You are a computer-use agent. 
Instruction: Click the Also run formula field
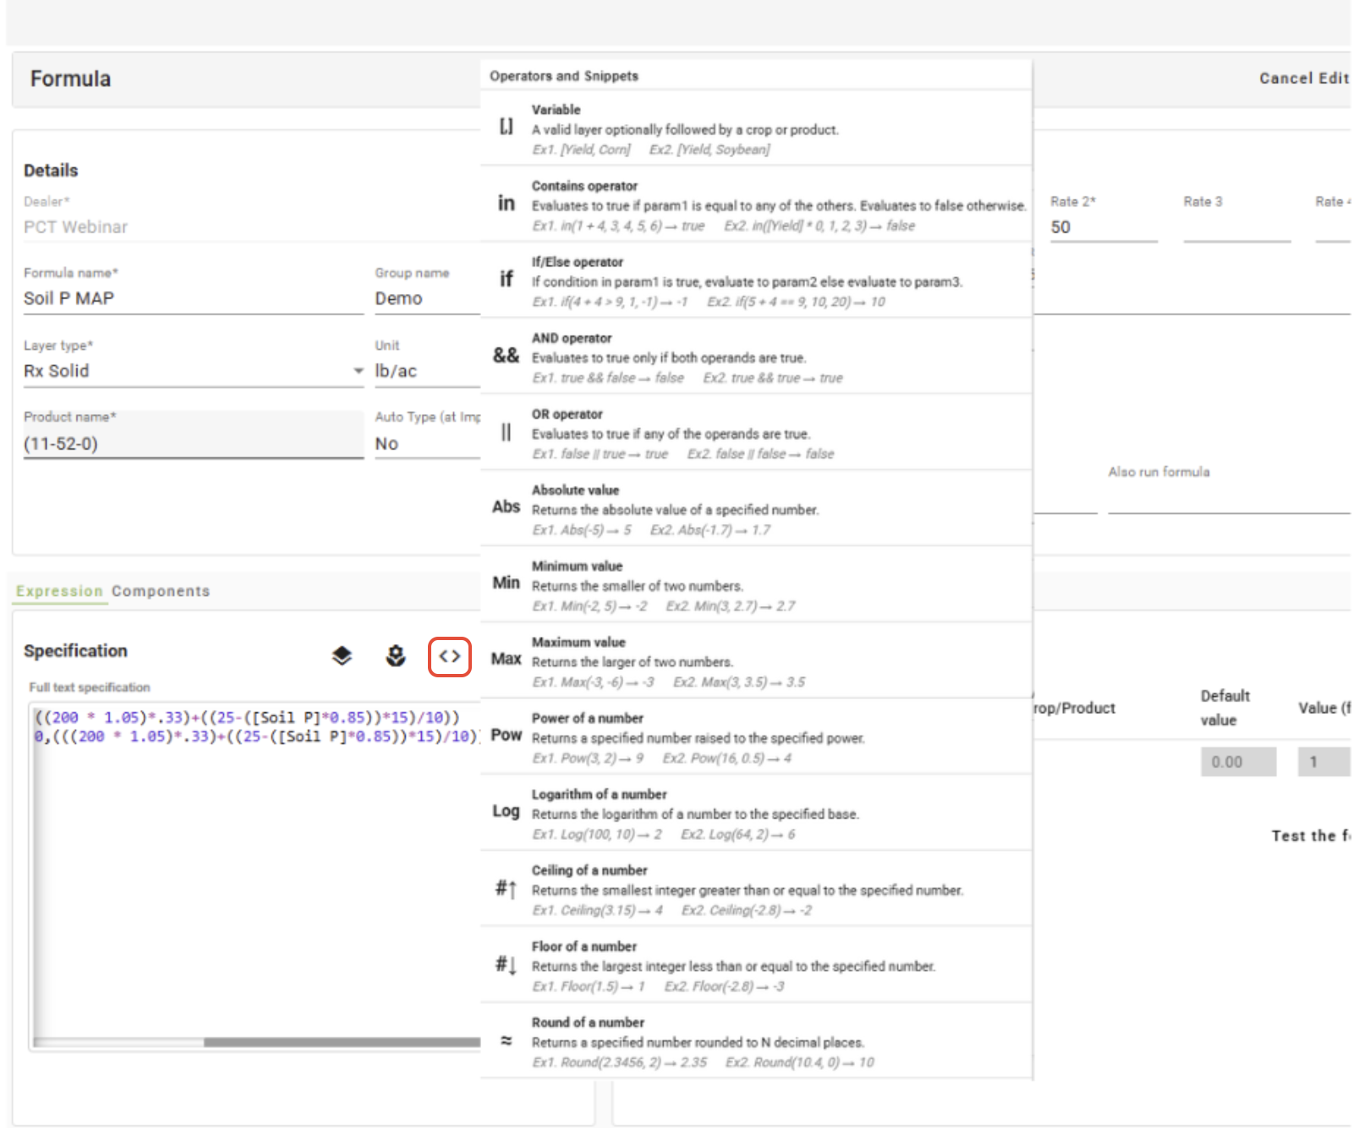click(x=1229, y=497)
